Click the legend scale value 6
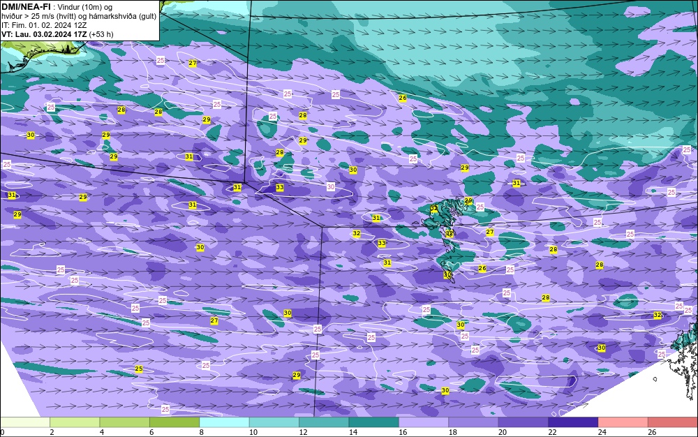This screenshot has height=437, width=698. click(151, 432)
